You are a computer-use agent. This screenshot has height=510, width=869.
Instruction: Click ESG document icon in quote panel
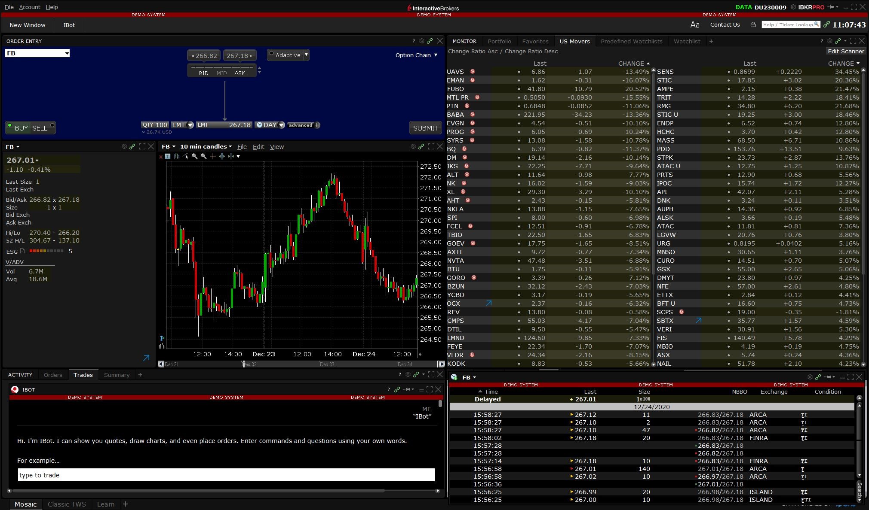[x=22, y=251]
